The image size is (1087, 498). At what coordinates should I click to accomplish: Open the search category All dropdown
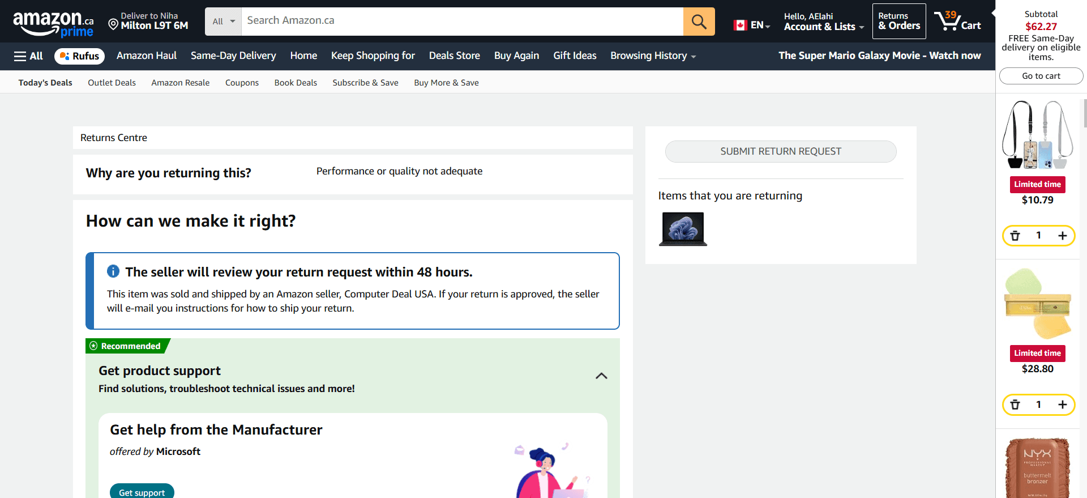tap(223, 22)
